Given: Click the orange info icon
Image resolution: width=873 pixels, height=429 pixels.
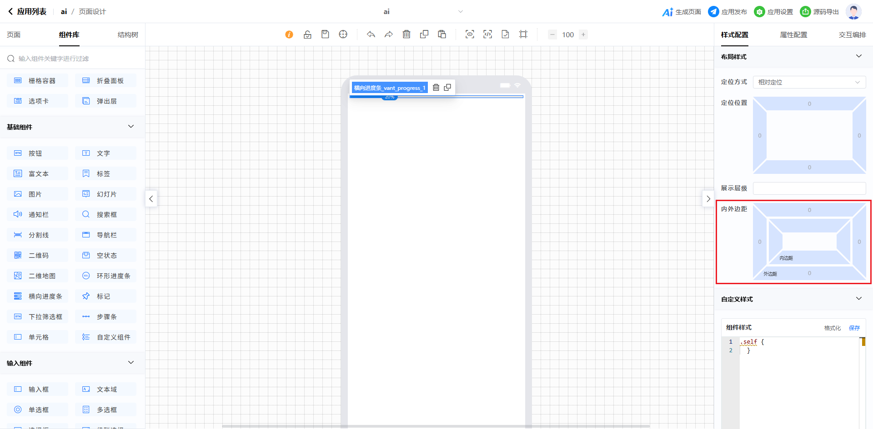Looking at the screenshot, I should point(289,35).
